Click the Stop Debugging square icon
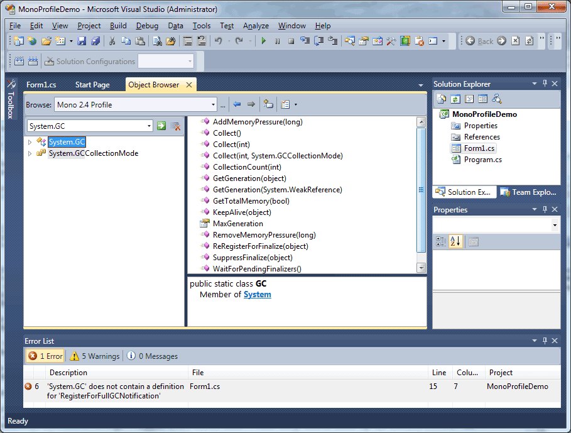Image resolution: width=571 pixels, height=433 pixels. pyautogui.click(x=291, y=41)
